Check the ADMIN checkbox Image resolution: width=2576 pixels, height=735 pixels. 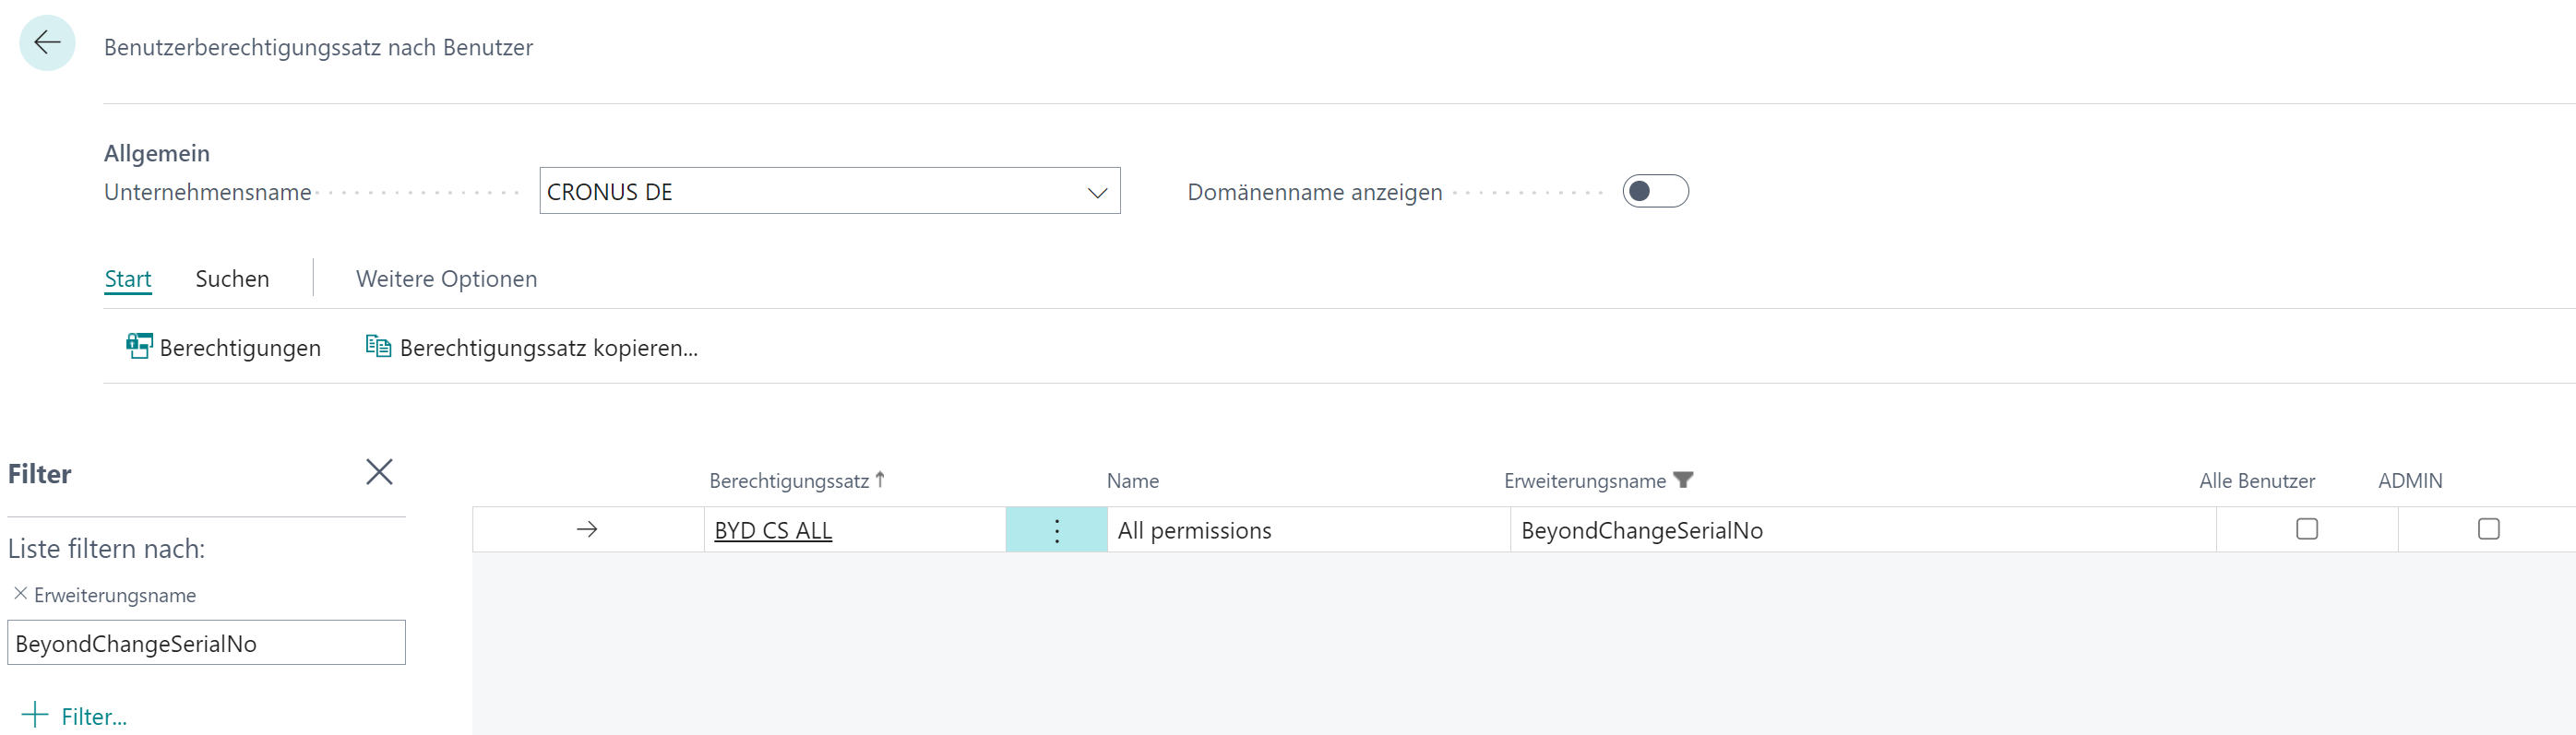pyautogui.click(x=2489, y=529)
